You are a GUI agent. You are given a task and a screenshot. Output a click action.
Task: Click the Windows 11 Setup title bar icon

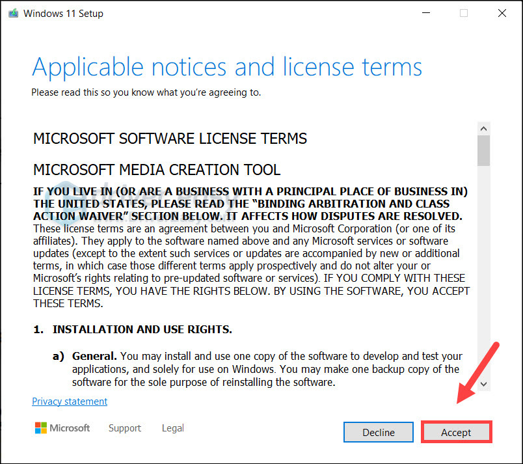pyautogui.click(x=12, y=13)
